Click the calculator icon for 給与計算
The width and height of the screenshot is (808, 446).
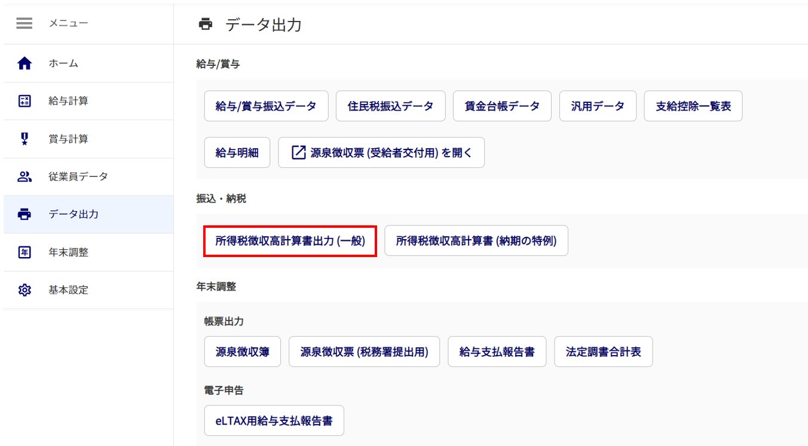(x=25, y=101)
